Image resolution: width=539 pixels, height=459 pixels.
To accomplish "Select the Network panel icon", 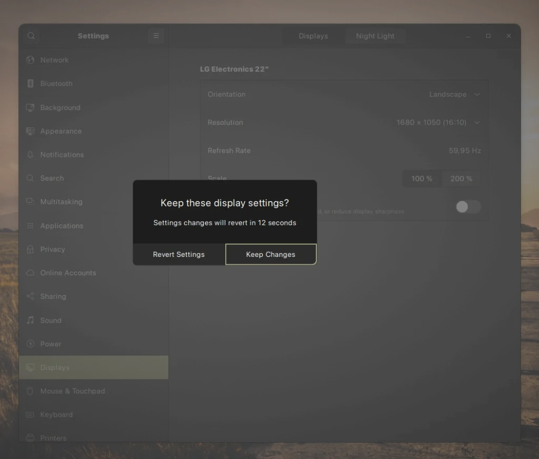I will click(30, 59).
